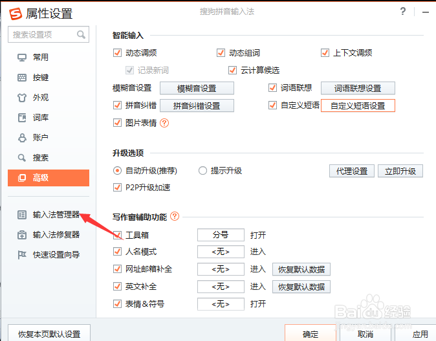Click the search magnifier icon in settings search
Viewport: 436px width, 341px height.
pos(81,34)
